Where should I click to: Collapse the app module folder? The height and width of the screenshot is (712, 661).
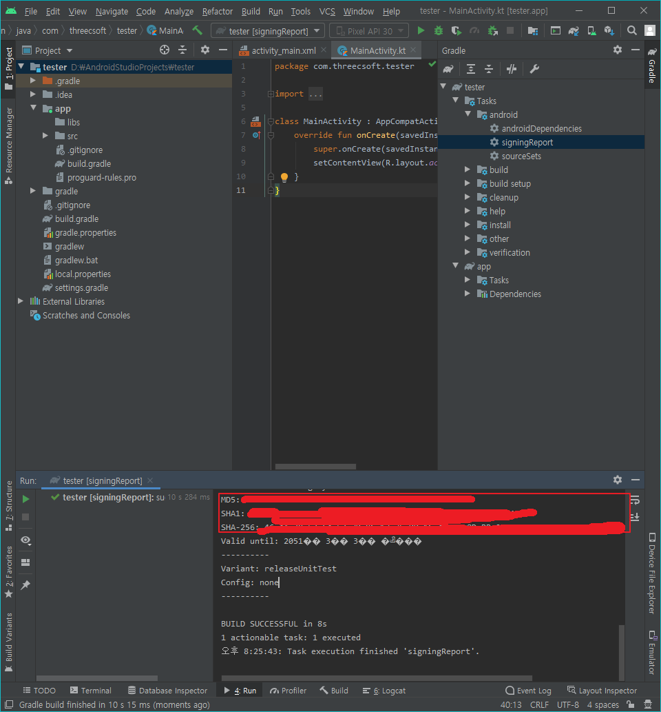click(x=33, y=108)
